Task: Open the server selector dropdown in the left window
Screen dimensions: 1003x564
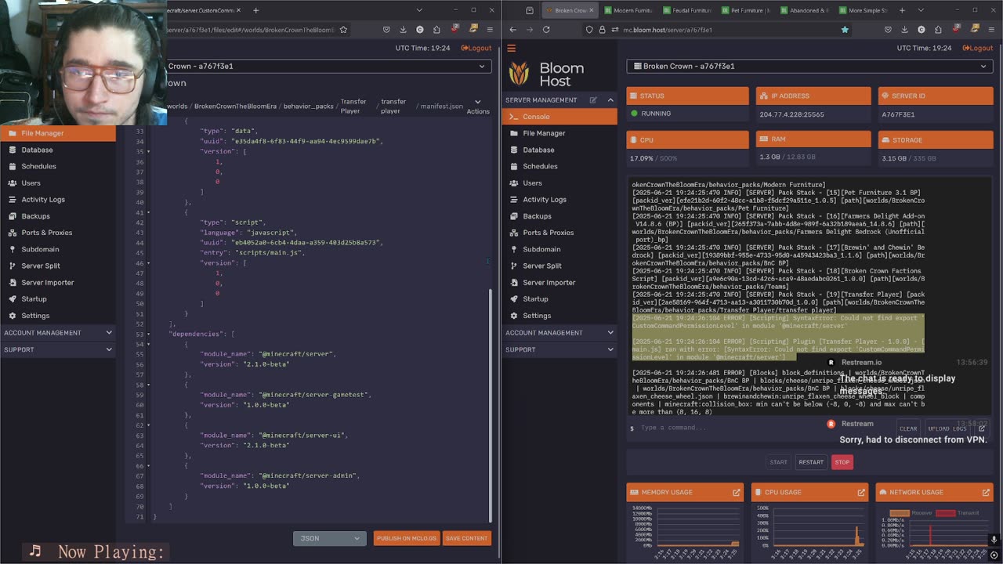Action: click(x=329, y=67)
